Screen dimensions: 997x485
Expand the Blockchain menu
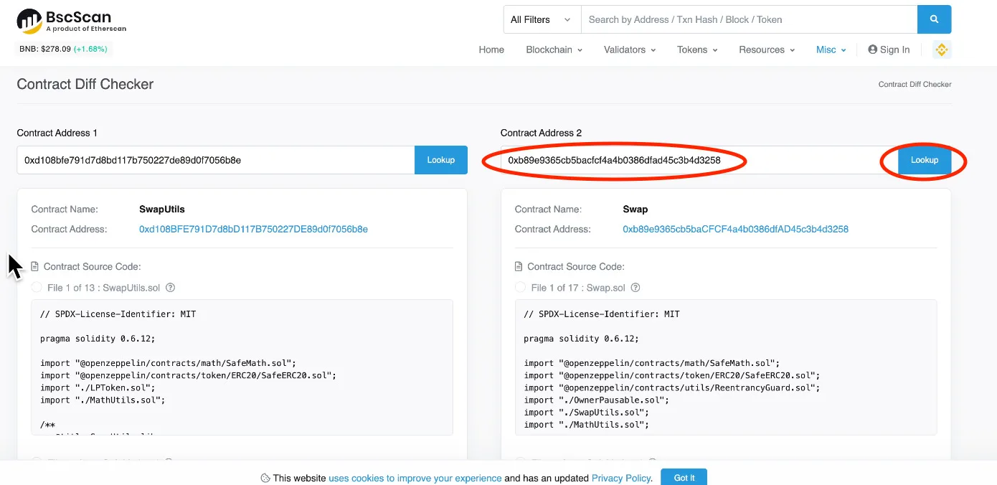coord(554,50)
